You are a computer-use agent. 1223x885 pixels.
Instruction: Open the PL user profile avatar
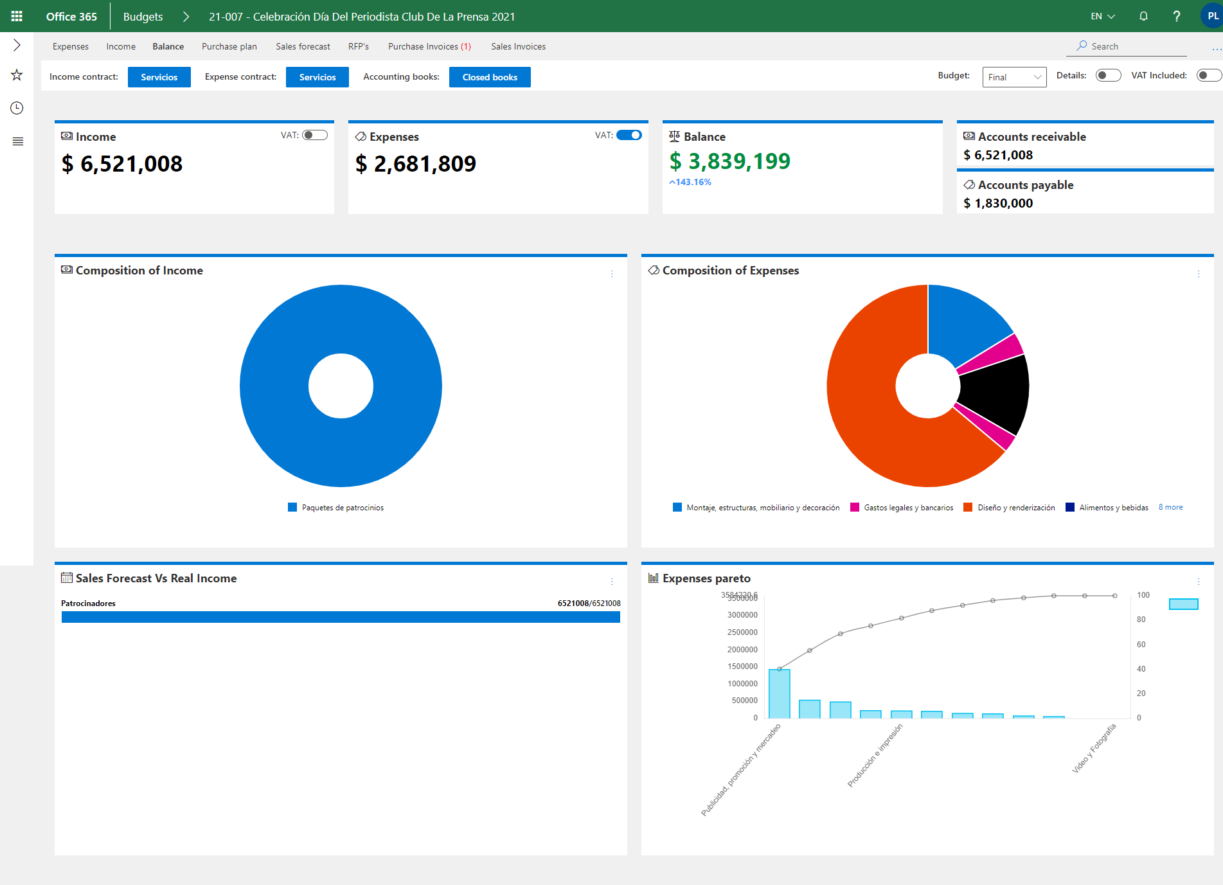click(1211, 16)
